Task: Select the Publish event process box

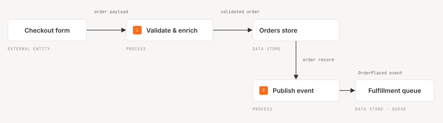Action: click(x=296, y=90)
